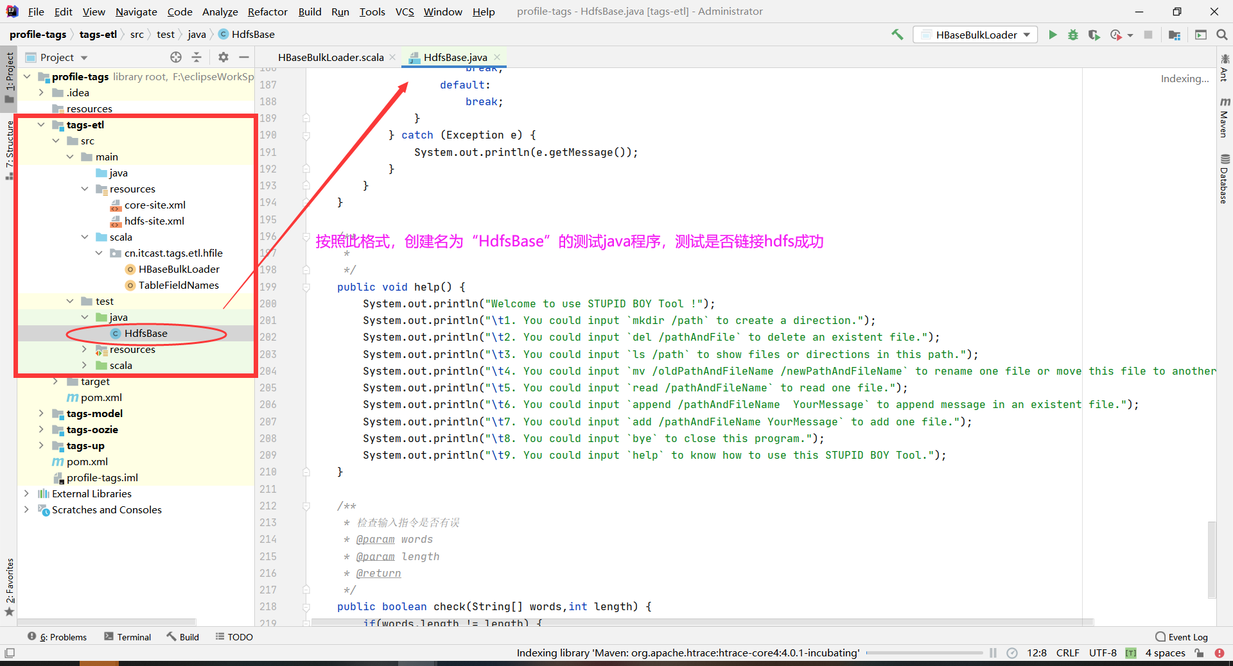The width and height of the screenshot is (1233, 666).
Task: Select TableFieldNames in project tree
Action: pyautogui.click(x=179, y=285)
